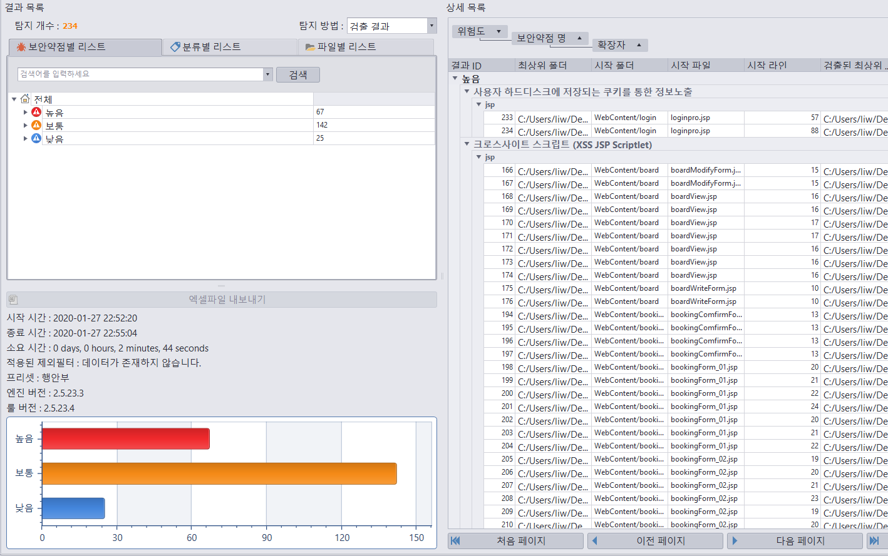The height and width of the screenshot is (556, 888).
Task: Click the red high-severity 높음 warning icon
Action: 36,112
